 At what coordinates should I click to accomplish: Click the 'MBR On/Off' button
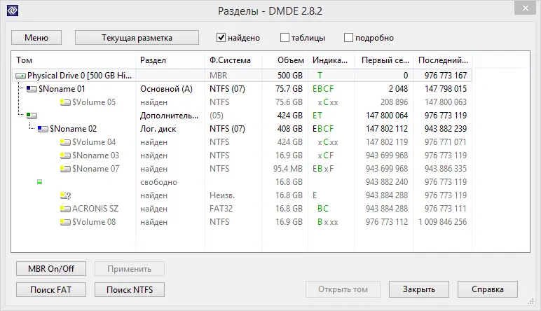[51, 268]
